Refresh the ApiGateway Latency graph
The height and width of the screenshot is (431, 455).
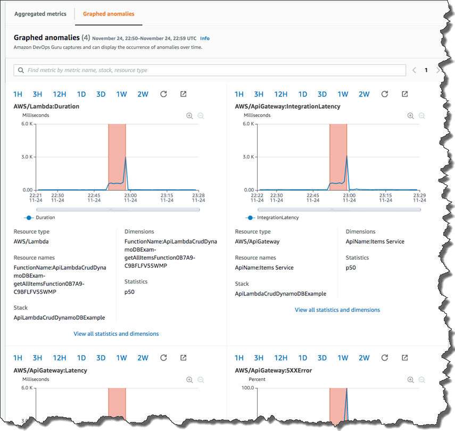(164, 358)
